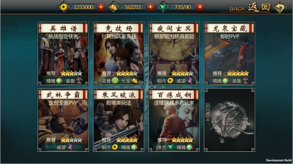Screen dimensions: 293x164
Task: Open the 乘风破浪 tower climbing card
Action: (x=119, y=120)
